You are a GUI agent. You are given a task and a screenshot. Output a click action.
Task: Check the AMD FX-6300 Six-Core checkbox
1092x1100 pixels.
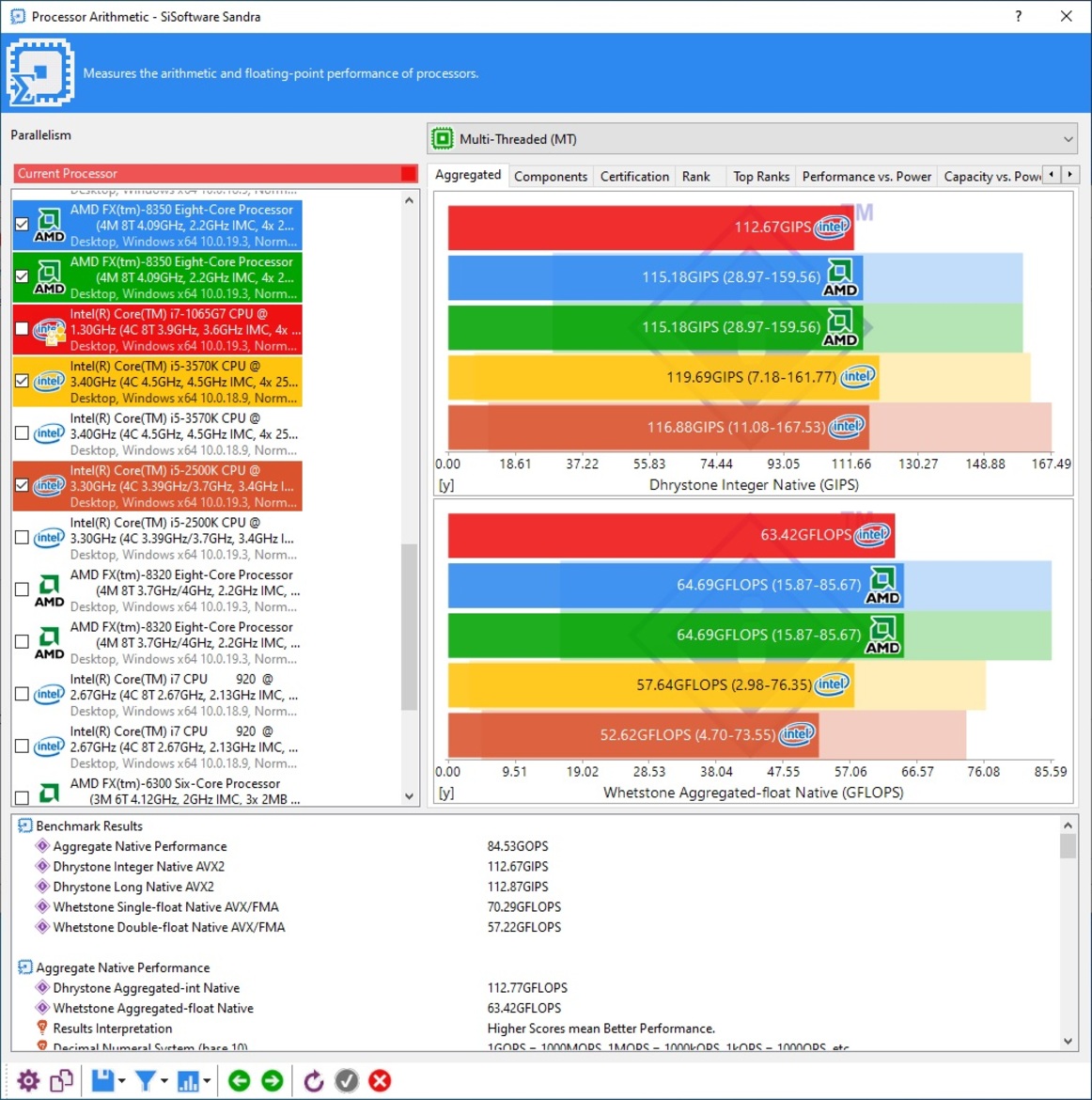pos(22,797)
